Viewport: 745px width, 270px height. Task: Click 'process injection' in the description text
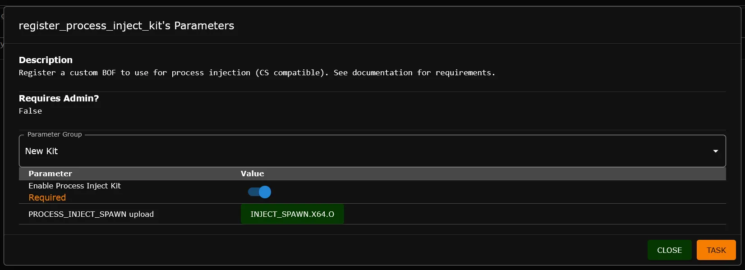click(x=211, y=73)
